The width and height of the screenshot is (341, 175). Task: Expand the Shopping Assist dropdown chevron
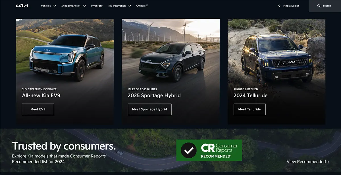[x=84, y=6]
